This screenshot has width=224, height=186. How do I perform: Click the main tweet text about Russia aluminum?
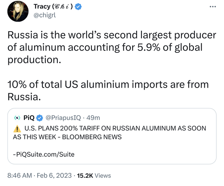point(112,47)
